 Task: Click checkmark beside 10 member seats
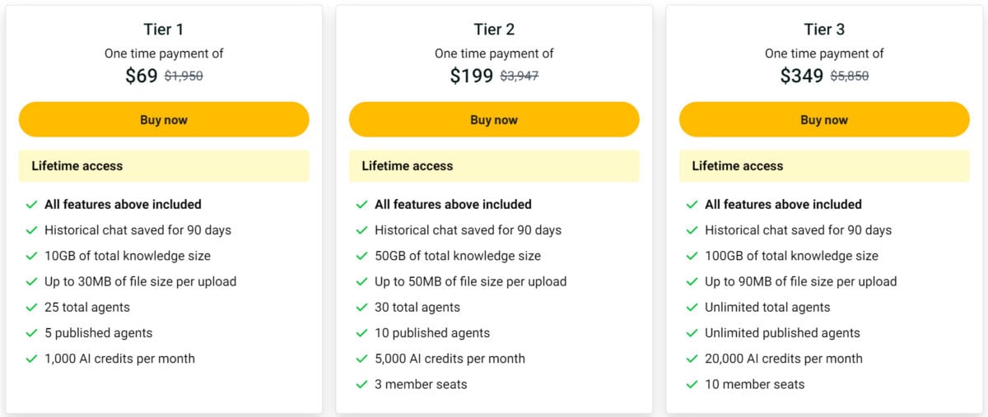[692, 384]
